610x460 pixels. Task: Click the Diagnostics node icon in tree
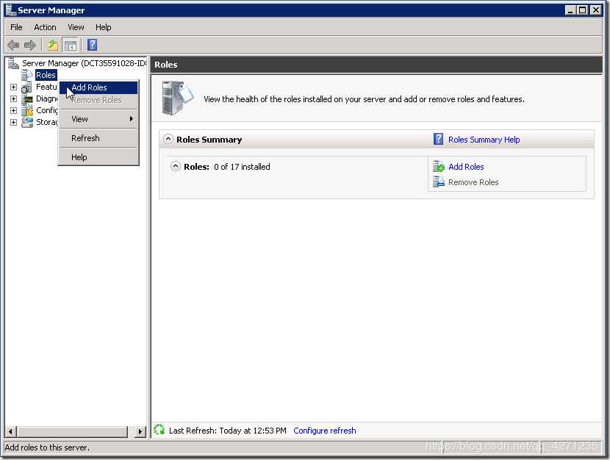pos(27,98)
